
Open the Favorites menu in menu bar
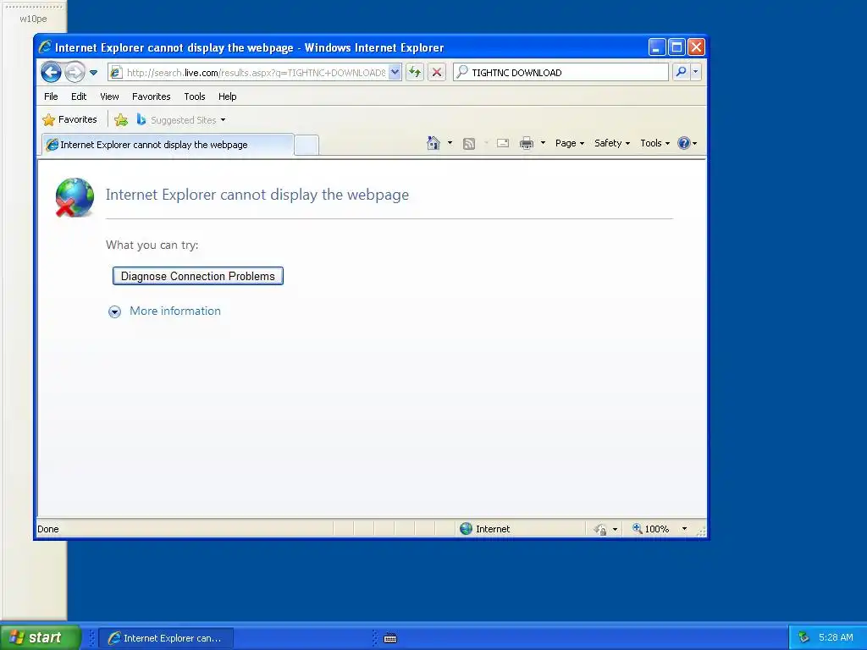(x=151, y=96)
